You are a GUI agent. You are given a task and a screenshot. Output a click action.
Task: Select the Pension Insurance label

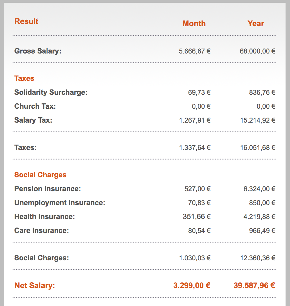tap(47, 189)
